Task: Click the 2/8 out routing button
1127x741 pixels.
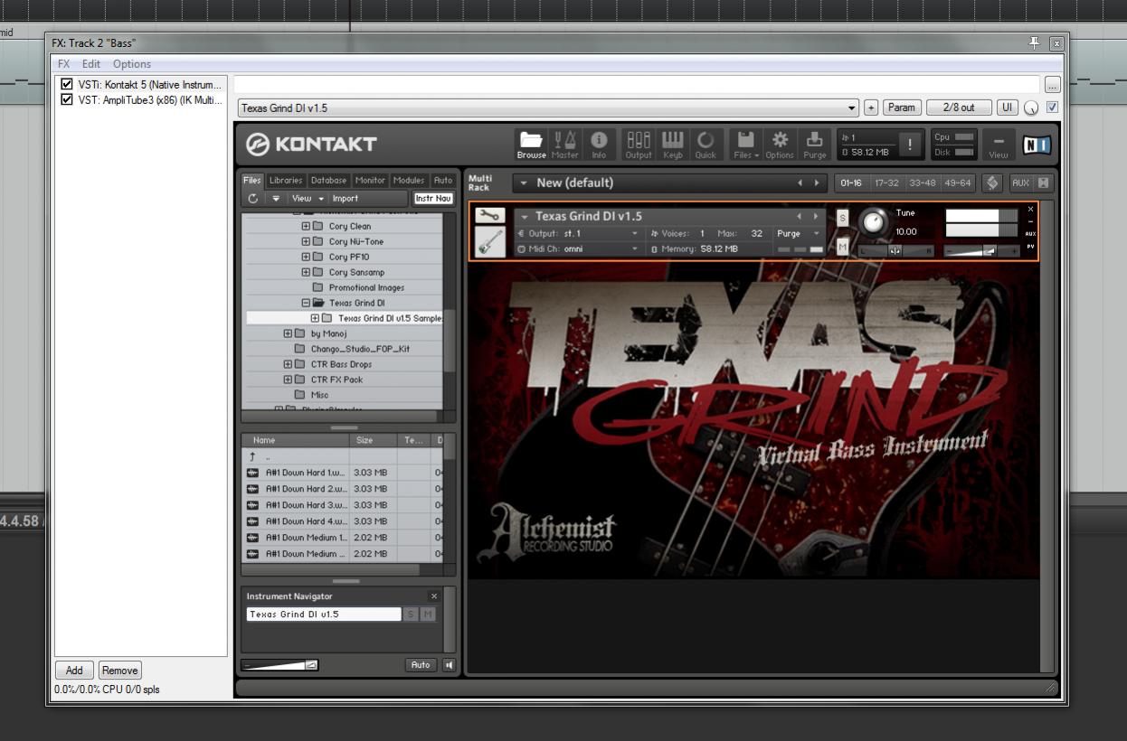Action: 959,108
